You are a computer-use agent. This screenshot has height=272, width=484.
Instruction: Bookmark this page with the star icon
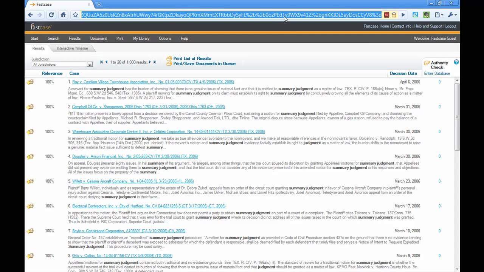tap(75, 15)
